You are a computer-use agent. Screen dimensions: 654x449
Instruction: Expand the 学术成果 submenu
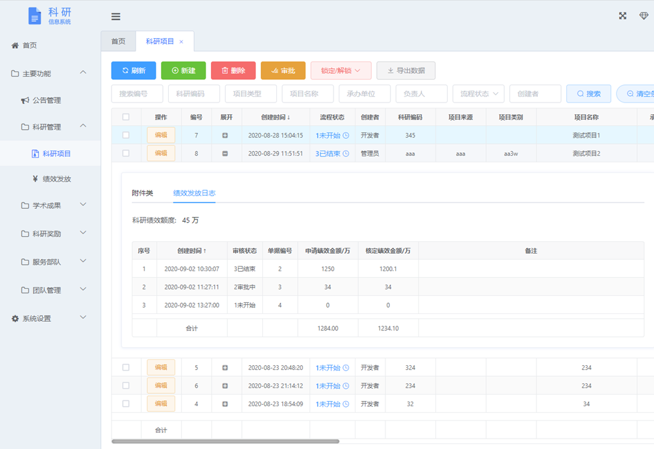(x=83, y=204)
